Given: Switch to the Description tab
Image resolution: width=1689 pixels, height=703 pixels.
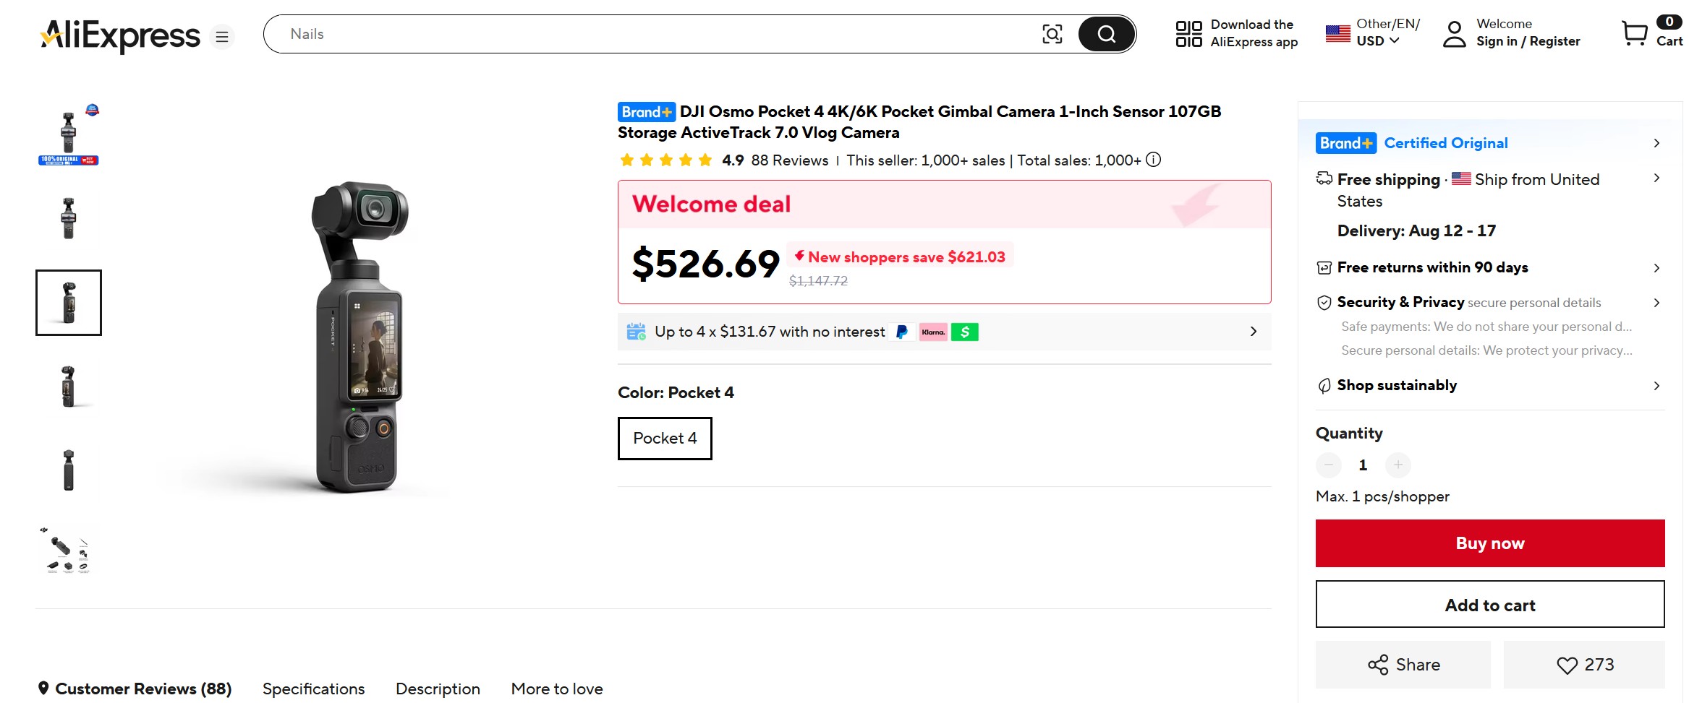Looking at the screenshot, I should coord(438,689).
